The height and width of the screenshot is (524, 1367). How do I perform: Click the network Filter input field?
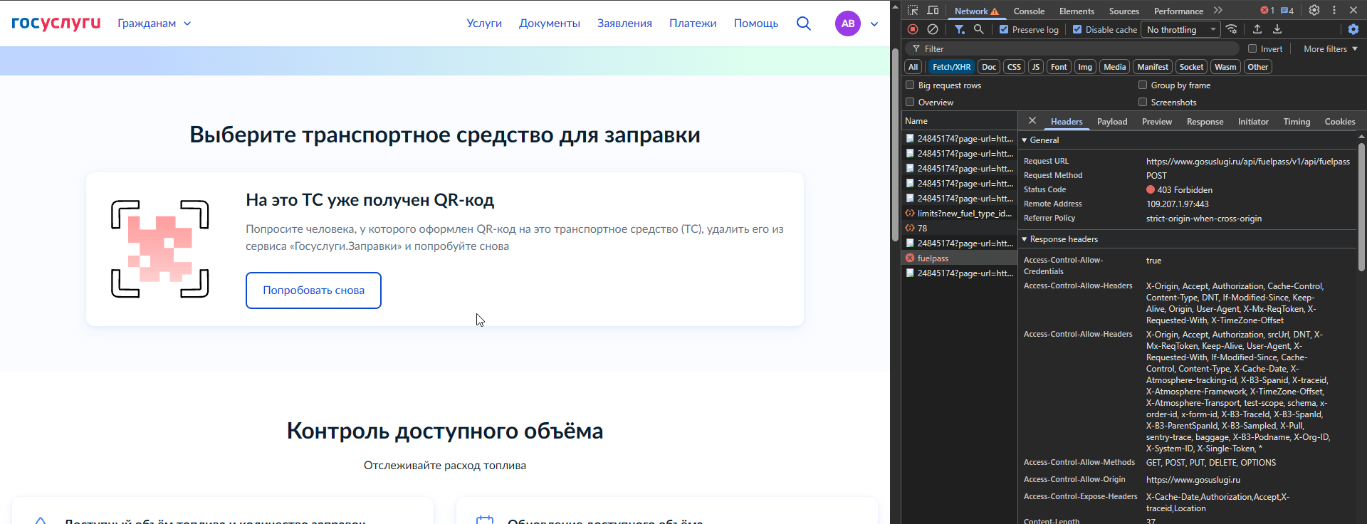[1074, 49]
